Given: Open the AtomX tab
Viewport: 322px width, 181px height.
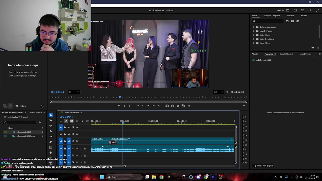Looking at the screenshot, I should click(255, 54).
